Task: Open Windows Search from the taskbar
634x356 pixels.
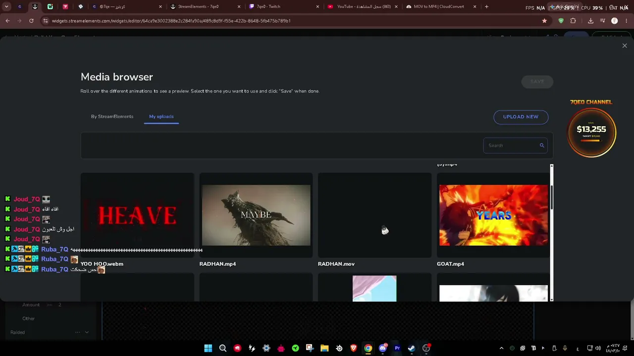Action: [x=223, y=348]
